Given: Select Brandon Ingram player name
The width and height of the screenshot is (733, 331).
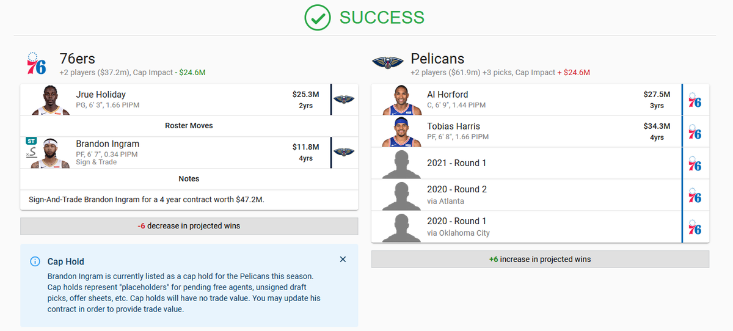Looking at the screenshot, I should [x=108, y=144].
